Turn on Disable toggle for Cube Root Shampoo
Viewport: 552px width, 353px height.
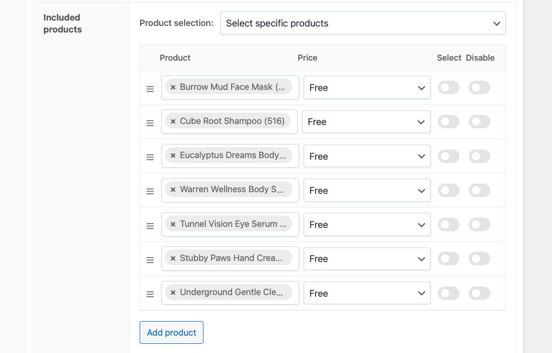pos(479,121)
